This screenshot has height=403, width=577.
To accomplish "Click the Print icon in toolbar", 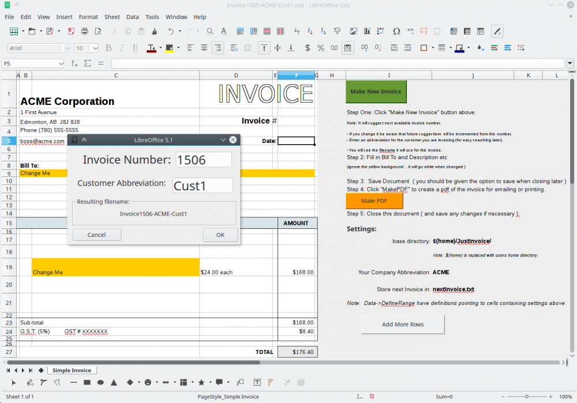I will click(x=85, y=31).
